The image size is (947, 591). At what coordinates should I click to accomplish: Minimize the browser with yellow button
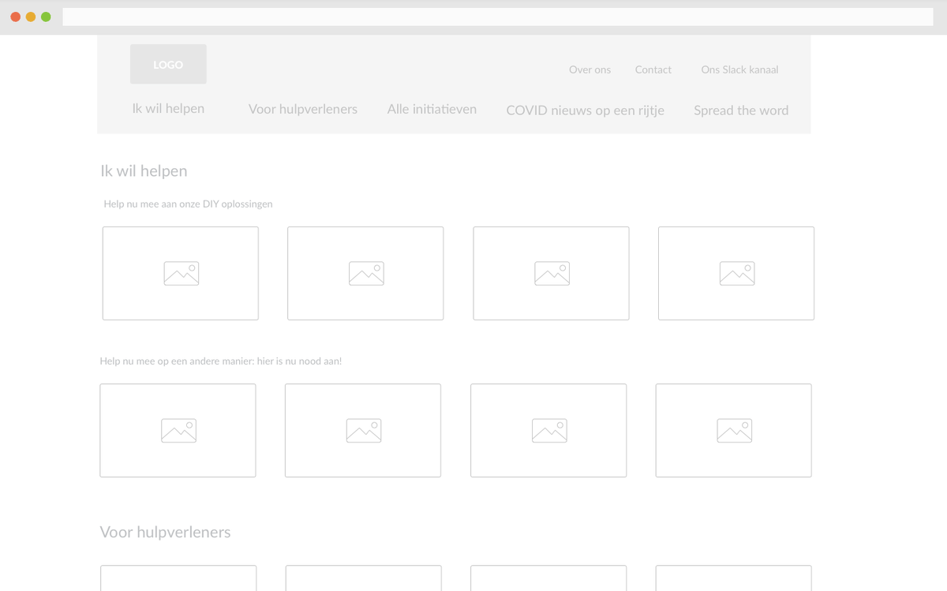click(31, 17)
